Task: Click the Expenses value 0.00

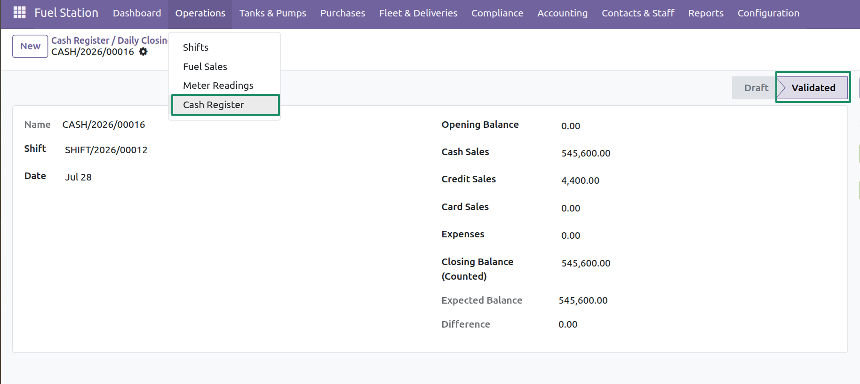Action: pos(571,235)
